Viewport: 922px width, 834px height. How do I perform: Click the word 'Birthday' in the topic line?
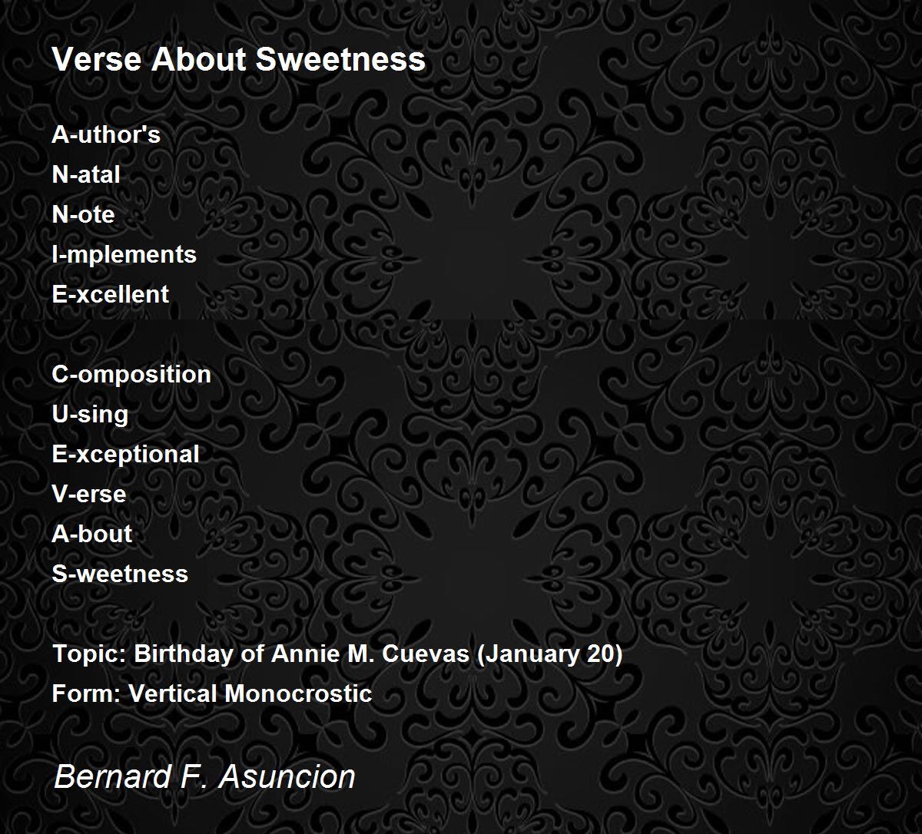[x=182, y=654]
